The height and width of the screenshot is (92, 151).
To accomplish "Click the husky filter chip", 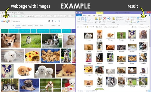I will (x=34, y=31).
